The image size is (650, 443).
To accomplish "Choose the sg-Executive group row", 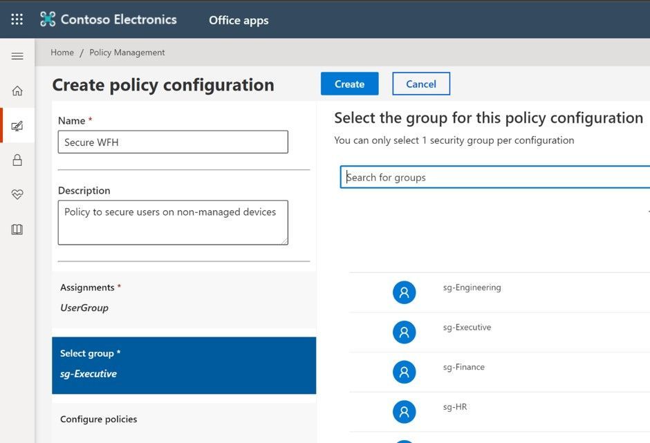I will tap(467, 328).
